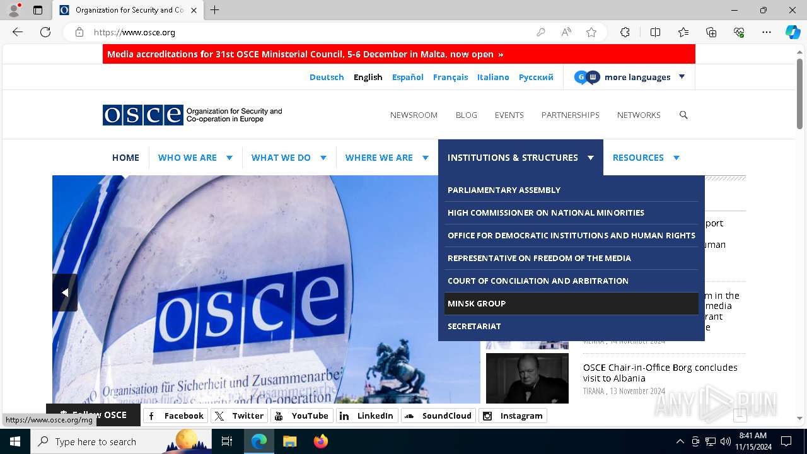Viewport: 807px width, 454px height.
Task: Switch site language to Italiano
Action: (493, 77)
